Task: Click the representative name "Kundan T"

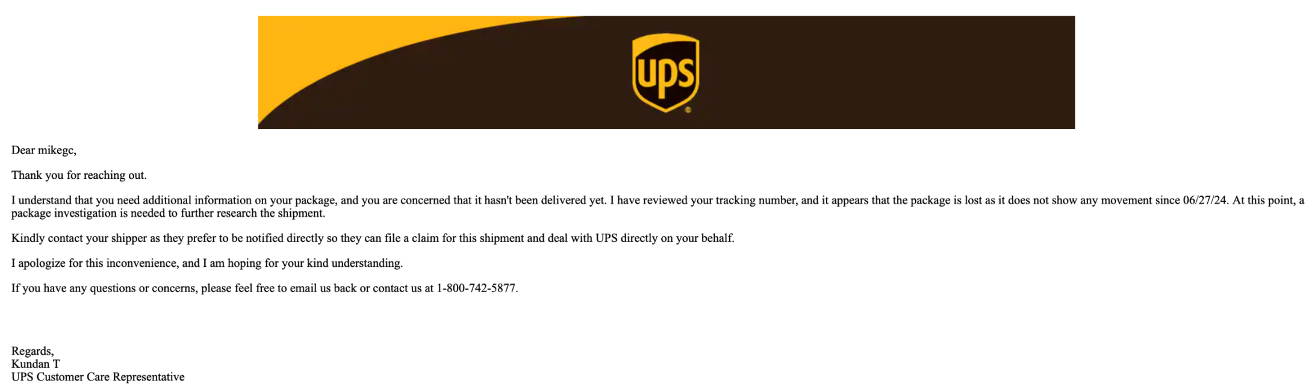Action: 36,364
